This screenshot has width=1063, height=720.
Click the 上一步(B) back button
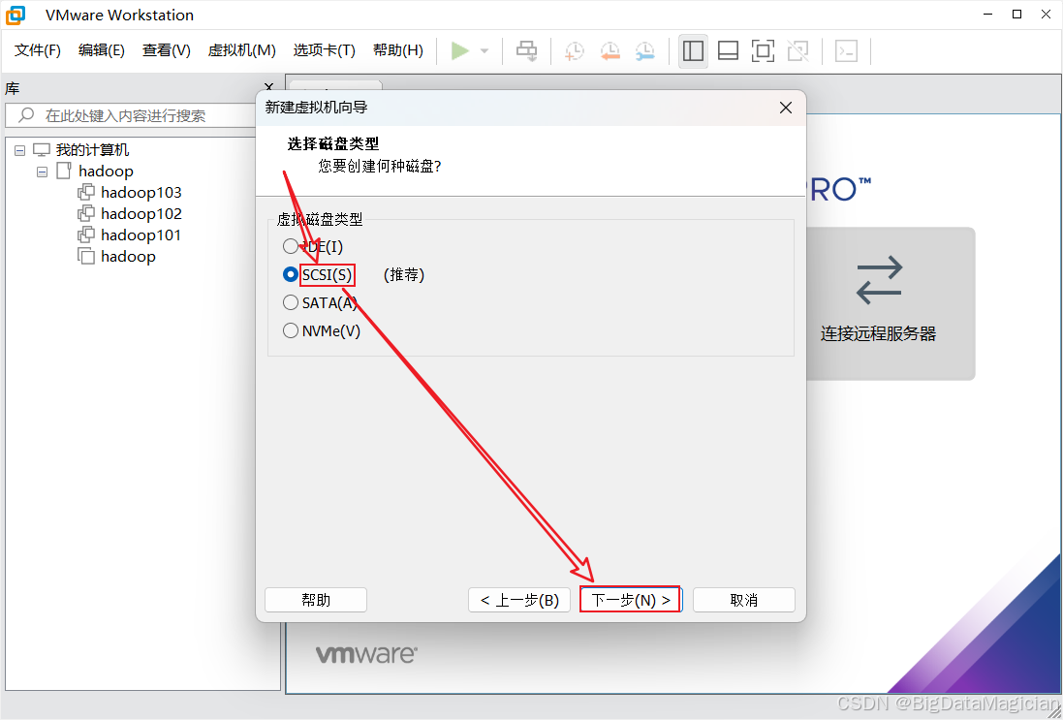click(x=519, y=600)
